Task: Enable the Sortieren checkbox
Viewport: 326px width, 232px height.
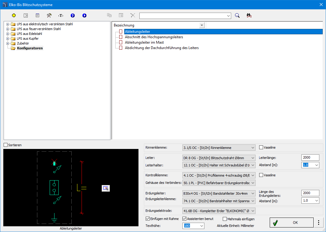Action: coord(5,145)
